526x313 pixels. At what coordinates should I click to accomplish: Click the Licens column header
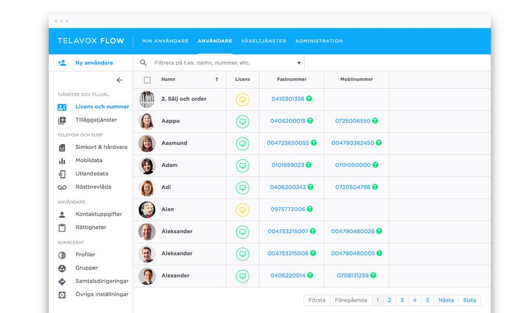point(242,79)
